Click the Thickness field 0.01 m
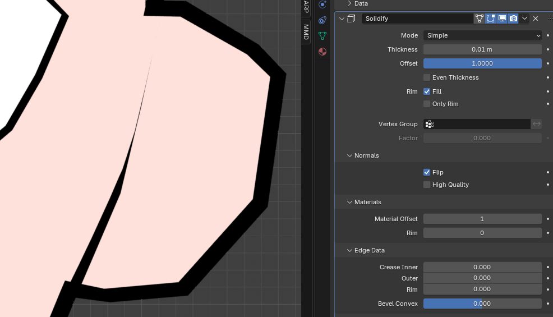The height and width of the screenshot is (317, 553). [x=482, y=49]
